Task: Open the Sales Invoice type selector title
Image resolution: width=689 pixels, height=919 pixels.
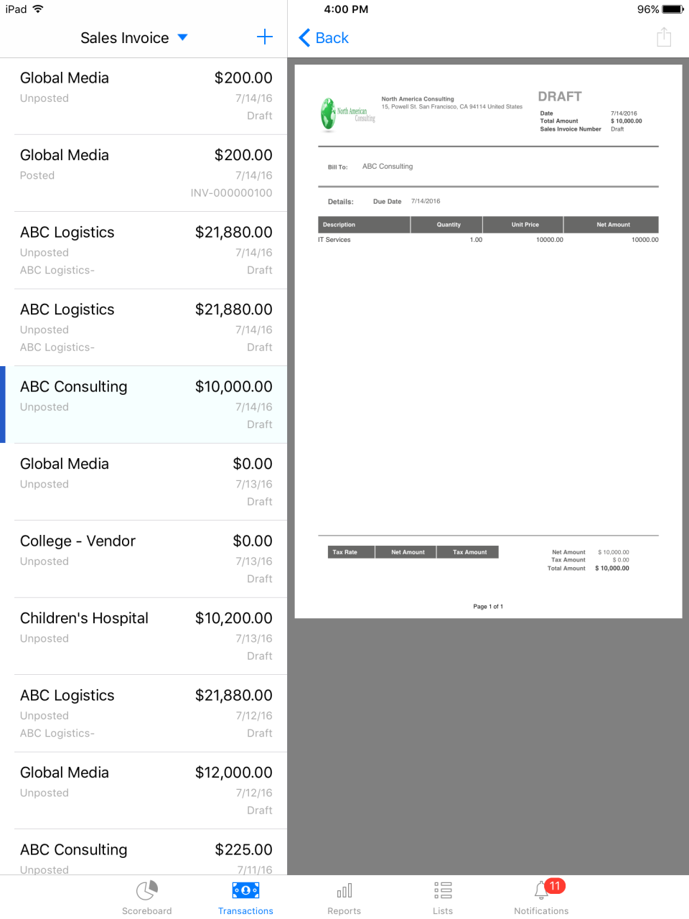Action: (125, 38)
